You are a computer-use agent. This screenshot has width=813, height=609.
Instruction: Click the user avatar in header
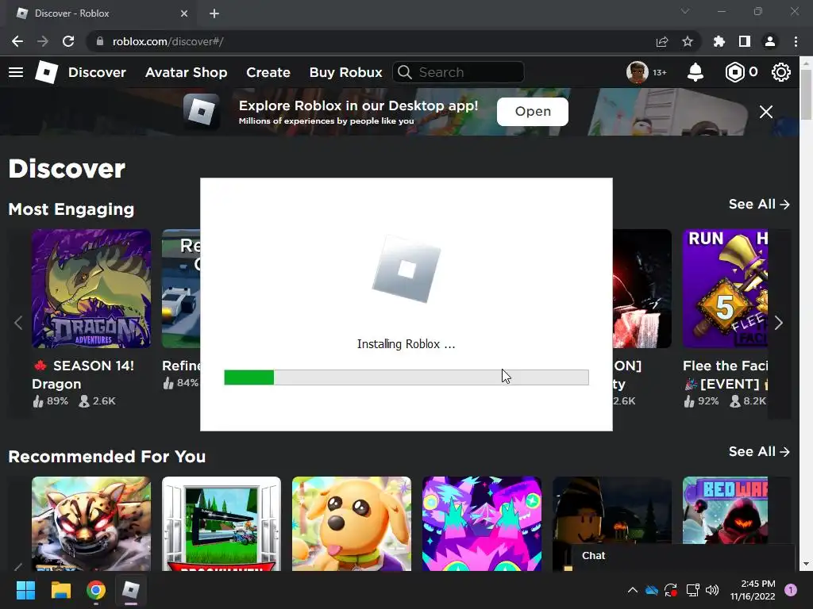(x=638, y=72)
